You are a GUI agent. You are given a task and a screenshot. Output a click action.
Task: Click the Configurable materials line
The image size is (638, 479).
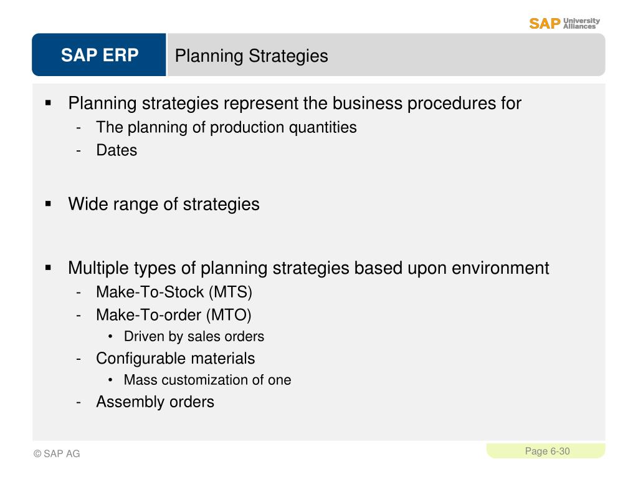point(175,359)
